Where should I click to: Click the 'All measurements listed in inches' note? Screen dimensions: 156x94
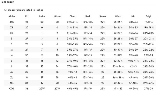coord(23,10)
